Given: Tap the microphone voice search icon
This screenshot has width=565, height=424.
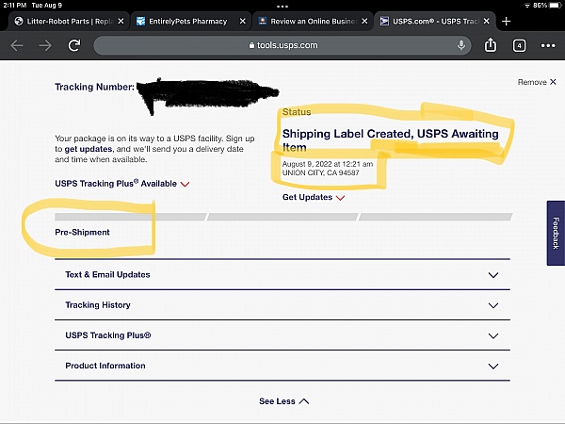Looking at the screenshot, I should pos(461,45).
